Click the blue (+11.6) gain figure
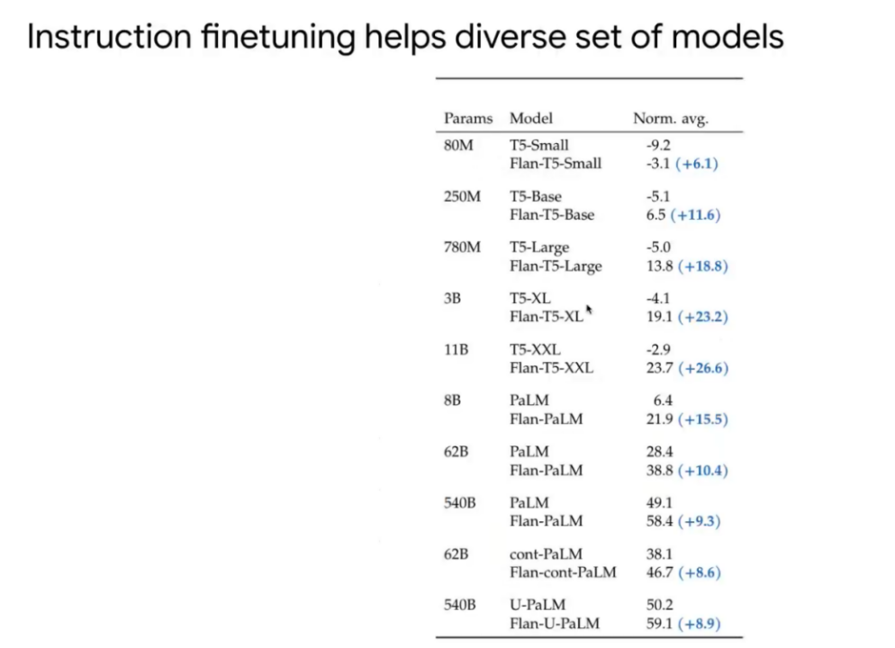 695,215
